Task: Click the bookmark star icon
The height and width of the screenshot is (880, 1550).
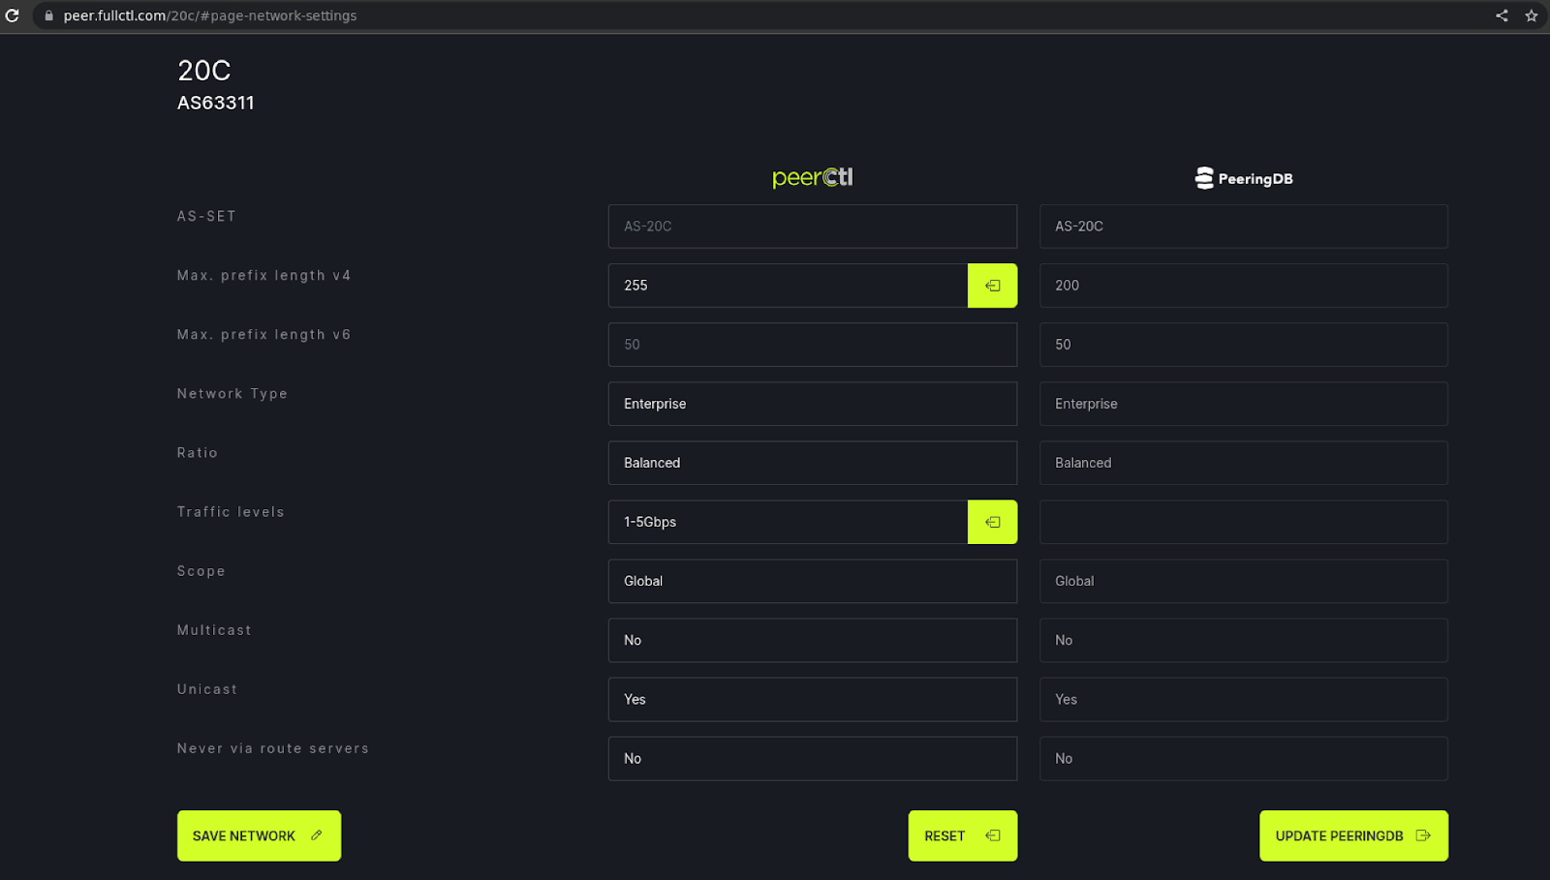Action: pyautogui.click(x=1532, y=15)
